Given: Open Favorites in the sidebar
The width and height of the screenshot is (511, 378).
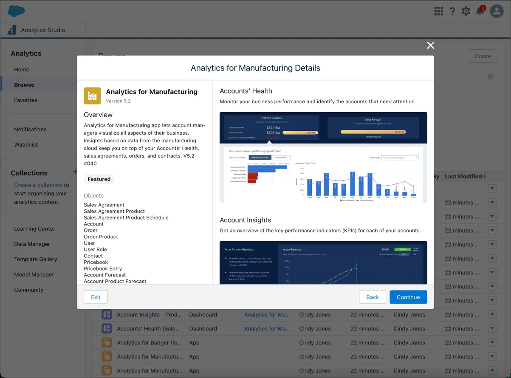Looking at the screenshot, I should 25,100.
